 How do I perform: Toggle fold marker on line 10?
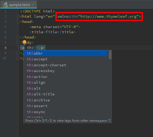point(18,58)
